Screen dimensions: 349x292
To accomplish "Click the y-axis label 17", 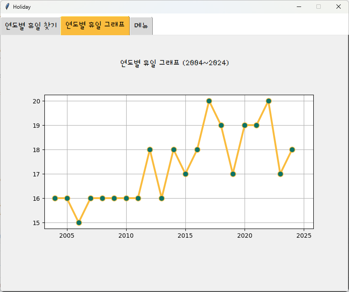I will (37, 174).
